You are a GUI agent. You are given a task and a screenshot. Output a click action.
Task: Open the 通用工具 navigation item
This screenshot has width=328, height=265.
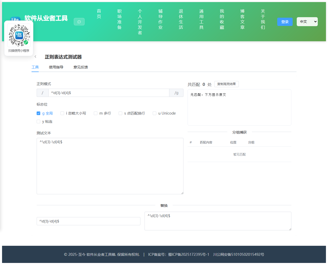coord(201,19)
